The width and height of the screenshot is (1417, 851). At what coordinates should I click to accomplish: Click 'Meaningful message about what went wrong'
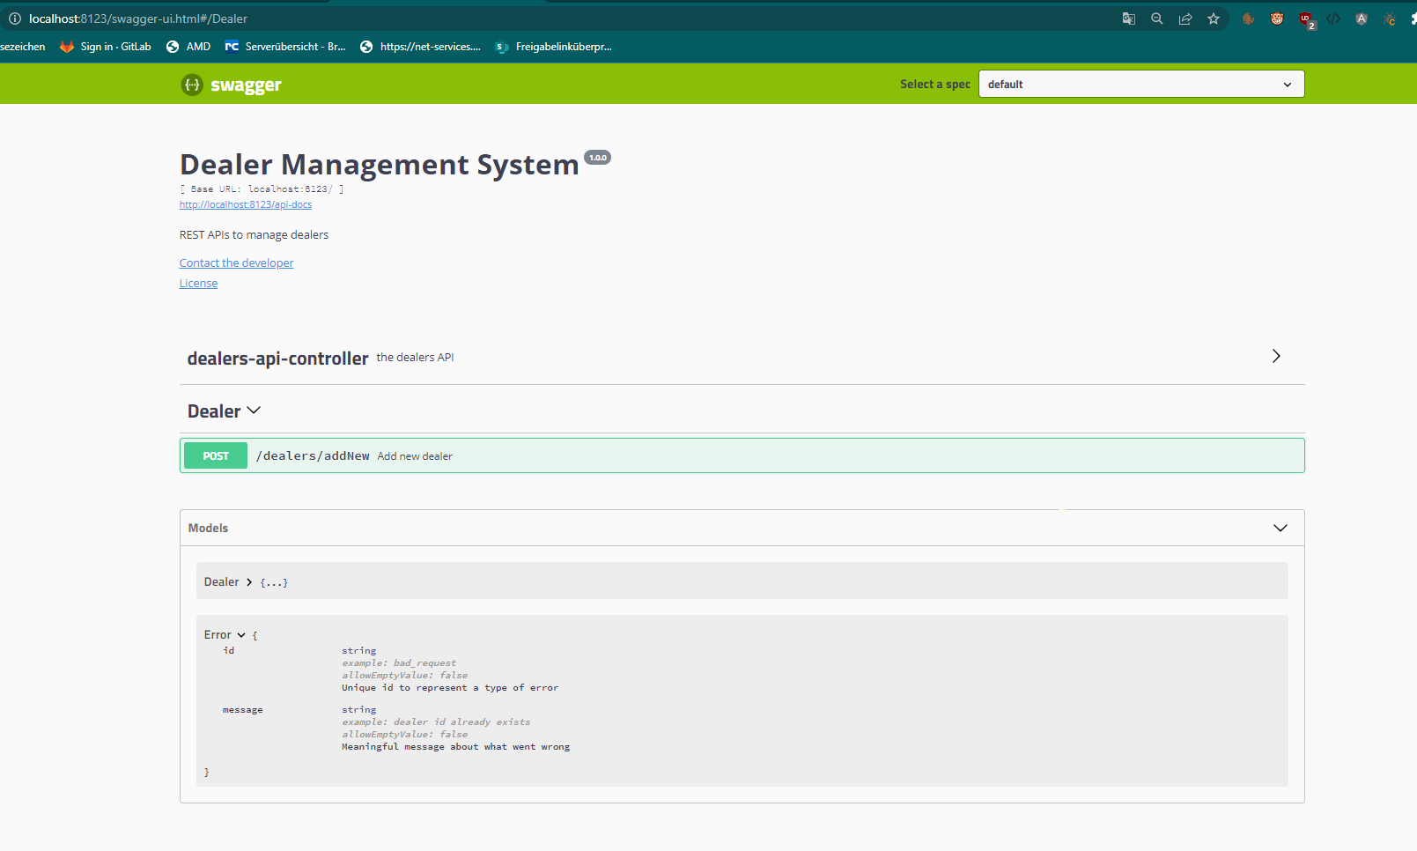(456, 746)
